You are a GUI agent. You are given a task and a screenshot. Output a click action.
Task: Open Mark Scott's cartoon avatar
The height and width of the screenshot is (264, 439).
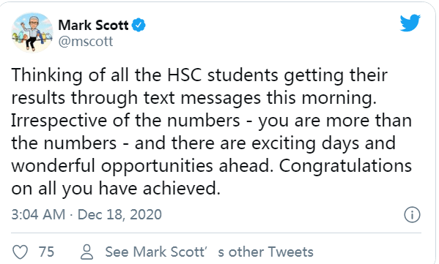pos(32,32)
